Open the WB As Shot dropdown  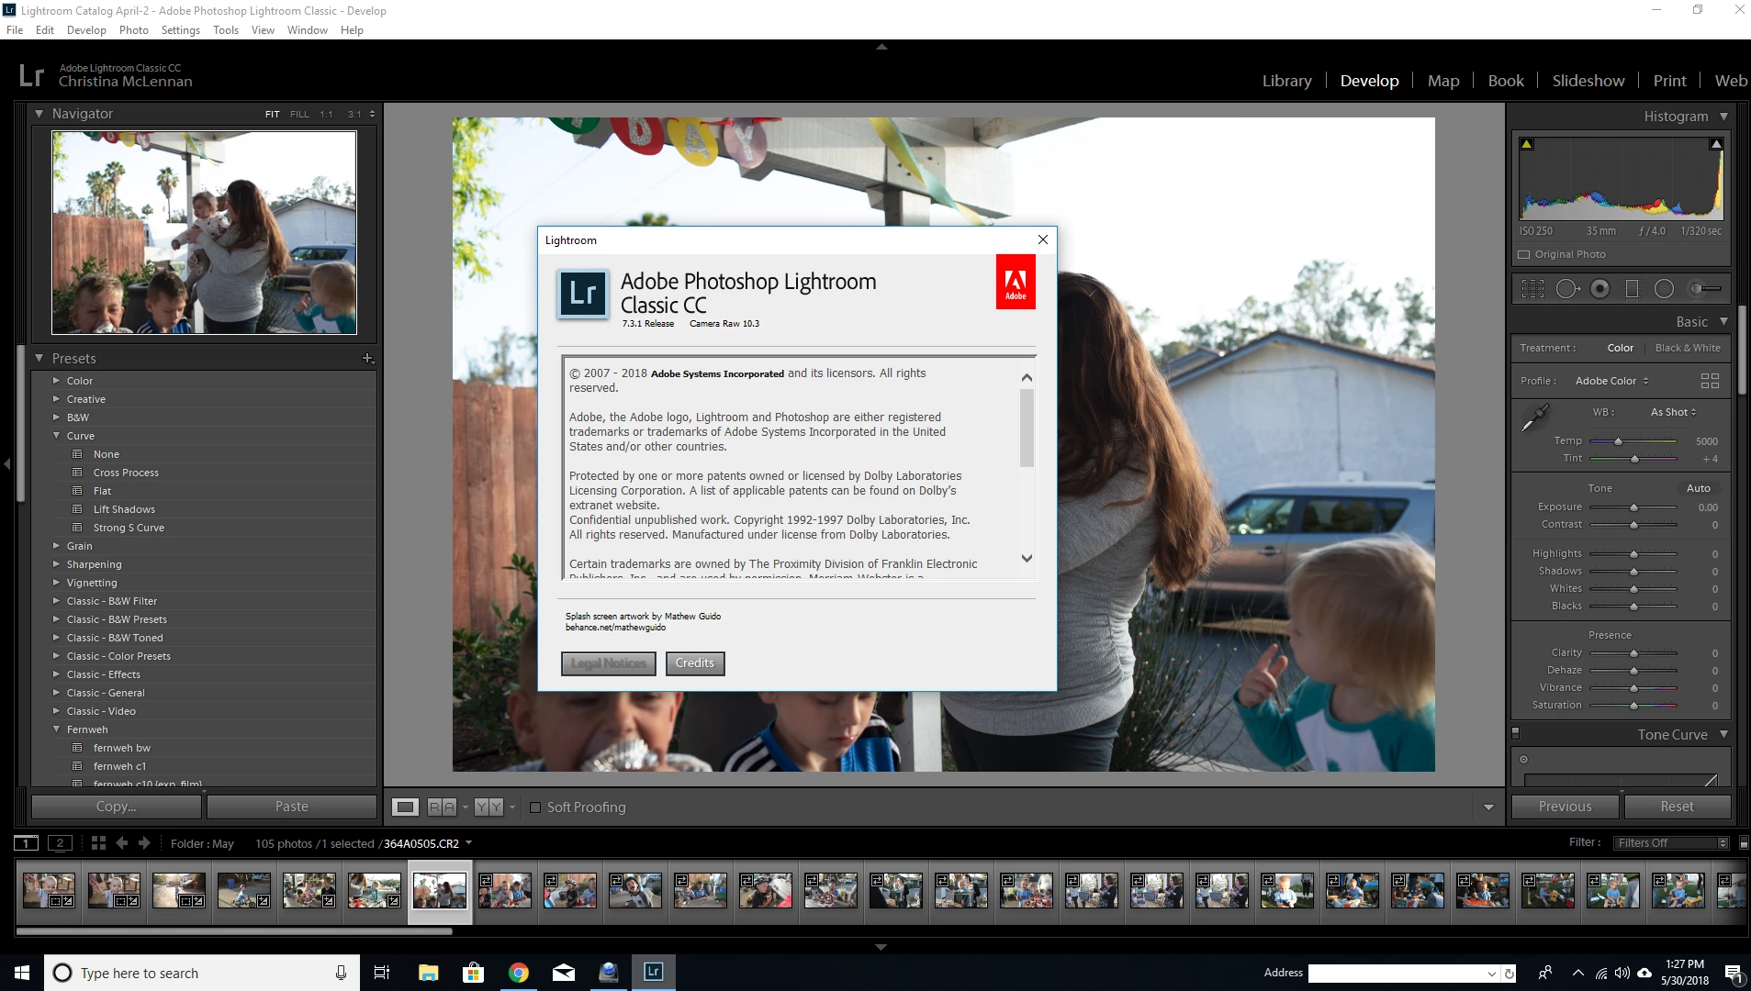[x=1673, y=412]
